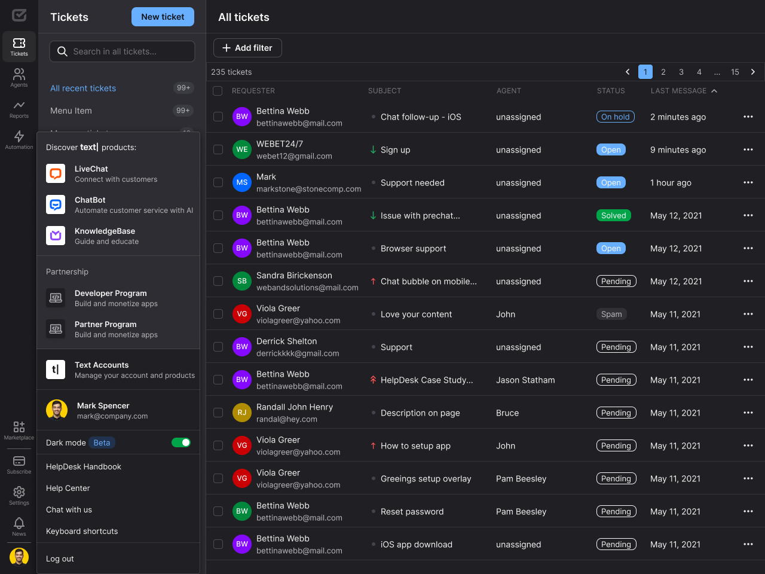Open the Developer Program icon
Viewport: 765px width, 574px height.
[x=56, y=298]
